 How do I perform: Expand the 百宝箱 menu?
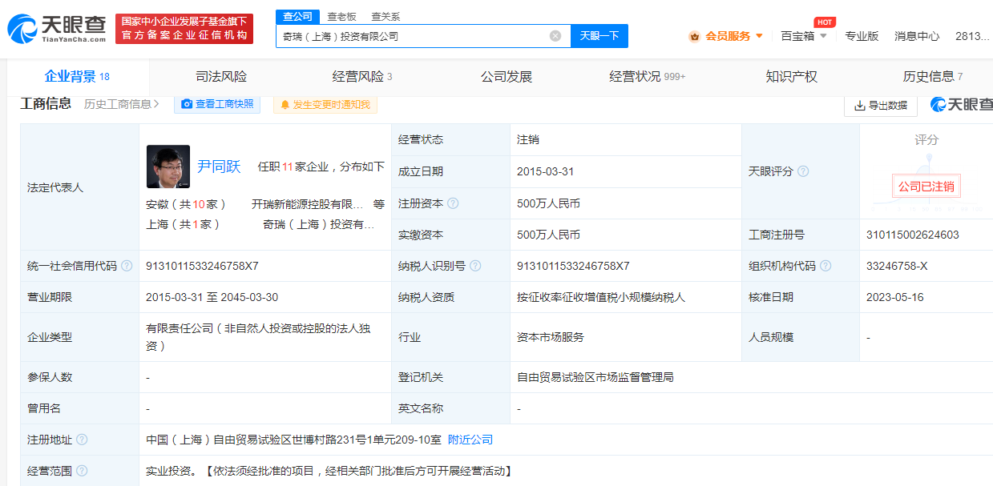[804, 36]
